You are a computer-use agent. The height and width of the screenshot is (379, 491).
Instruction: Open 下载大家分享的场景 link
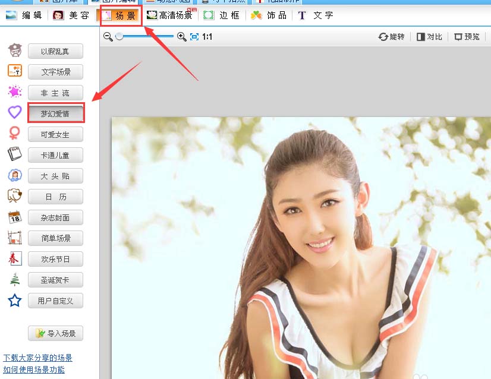pyautogui.click(x=37, y=358)
